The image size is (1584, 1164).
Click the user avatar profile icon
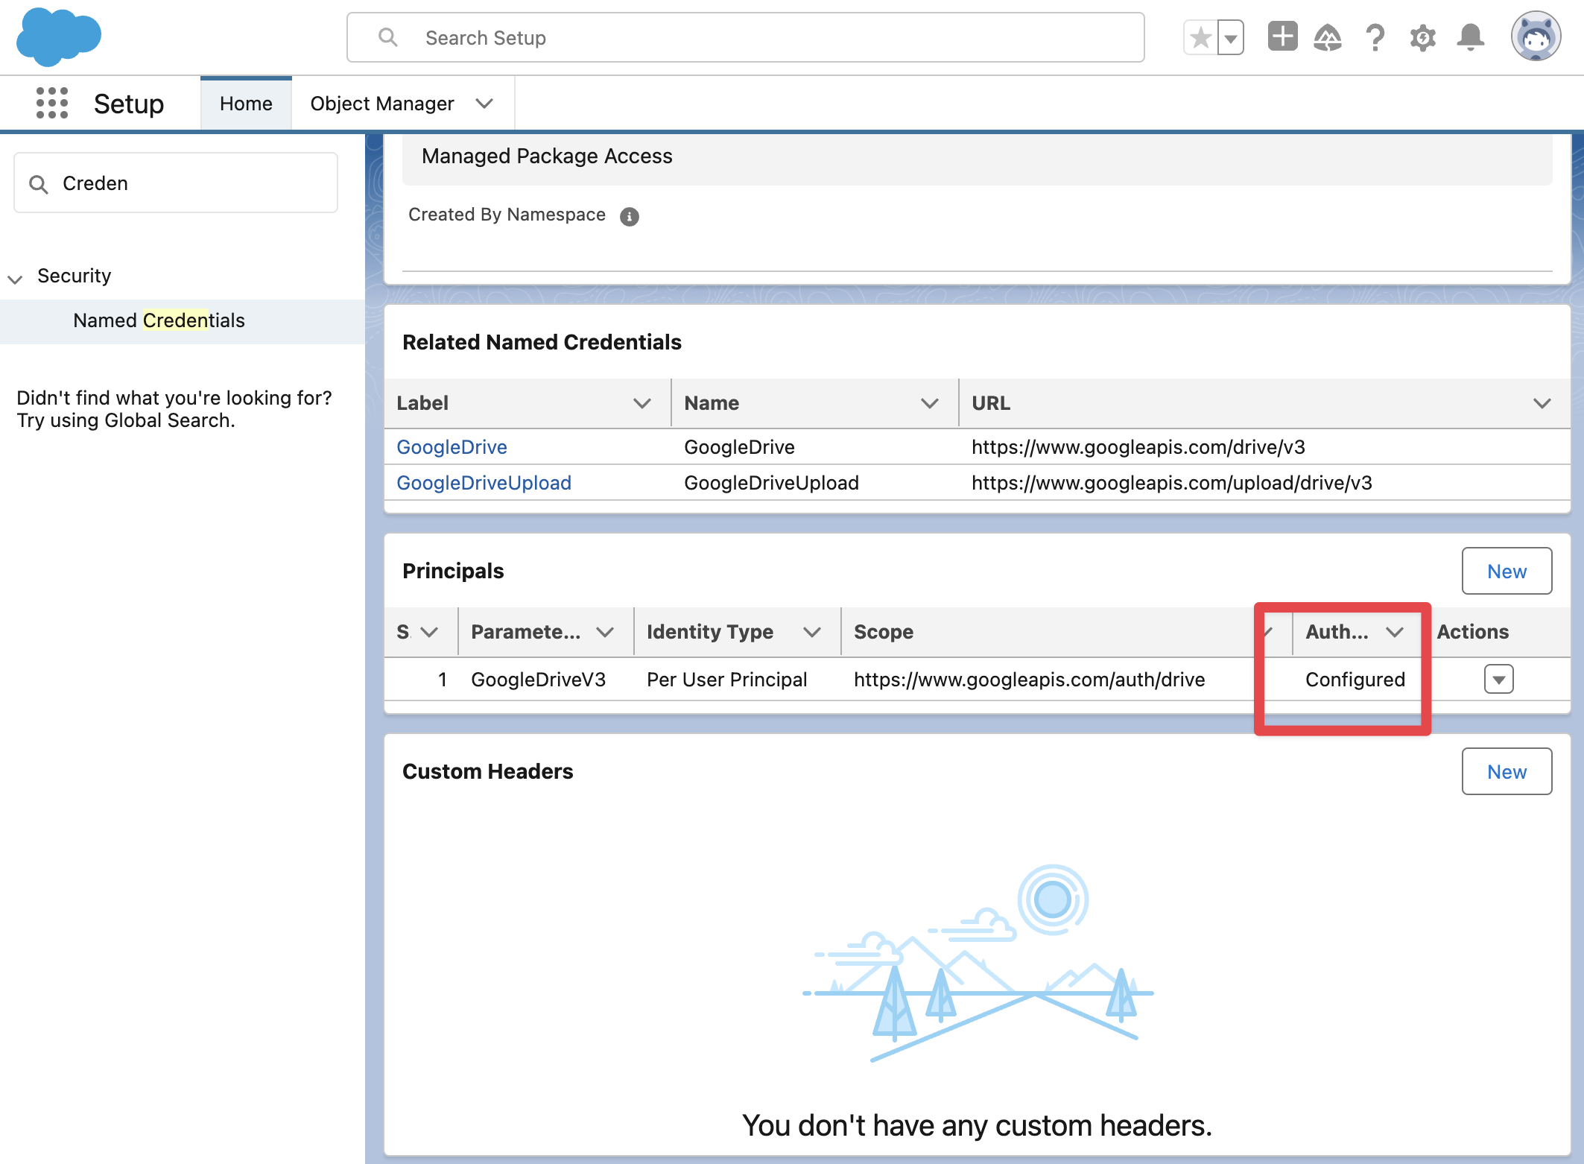[1536, 37]
